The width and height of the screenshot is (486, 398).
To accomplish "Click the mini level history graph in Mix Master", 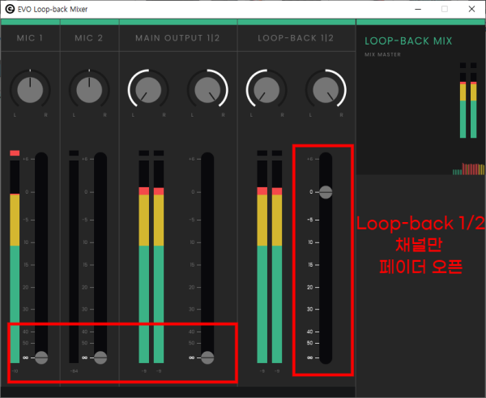I will coord(468,169).
